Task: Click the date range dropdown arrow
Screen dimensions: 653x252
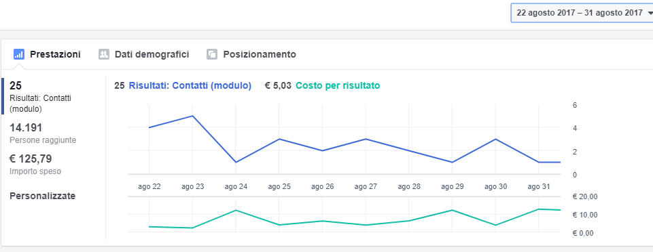Action: pyautogui.click(x=650, y=13)
